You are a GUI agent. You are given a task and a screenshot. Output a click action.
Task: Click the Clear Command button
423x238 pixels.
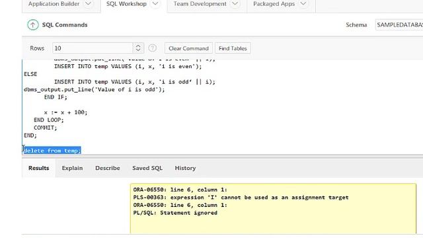[x=188, y=48]
